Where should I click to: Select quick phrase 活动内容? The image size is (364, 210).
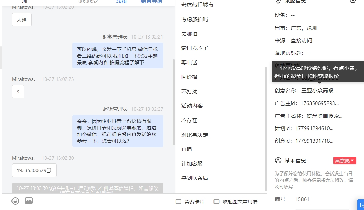[x=192, y=106]
